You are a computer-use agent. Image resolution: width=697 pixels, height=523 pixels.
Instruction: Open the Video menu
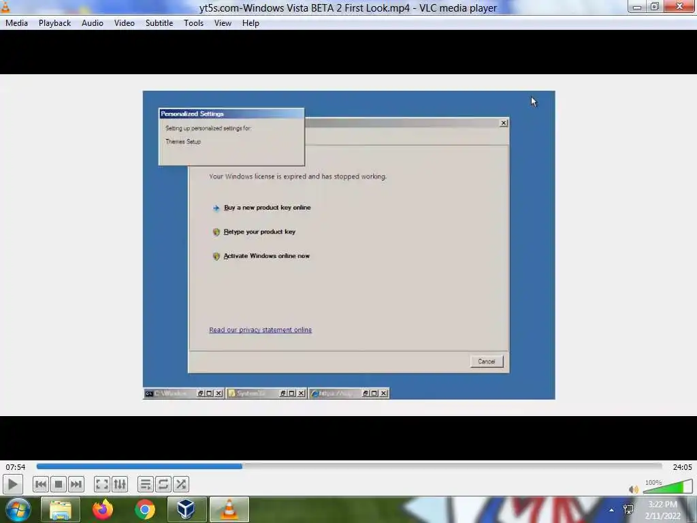click(x=125, y=23)
